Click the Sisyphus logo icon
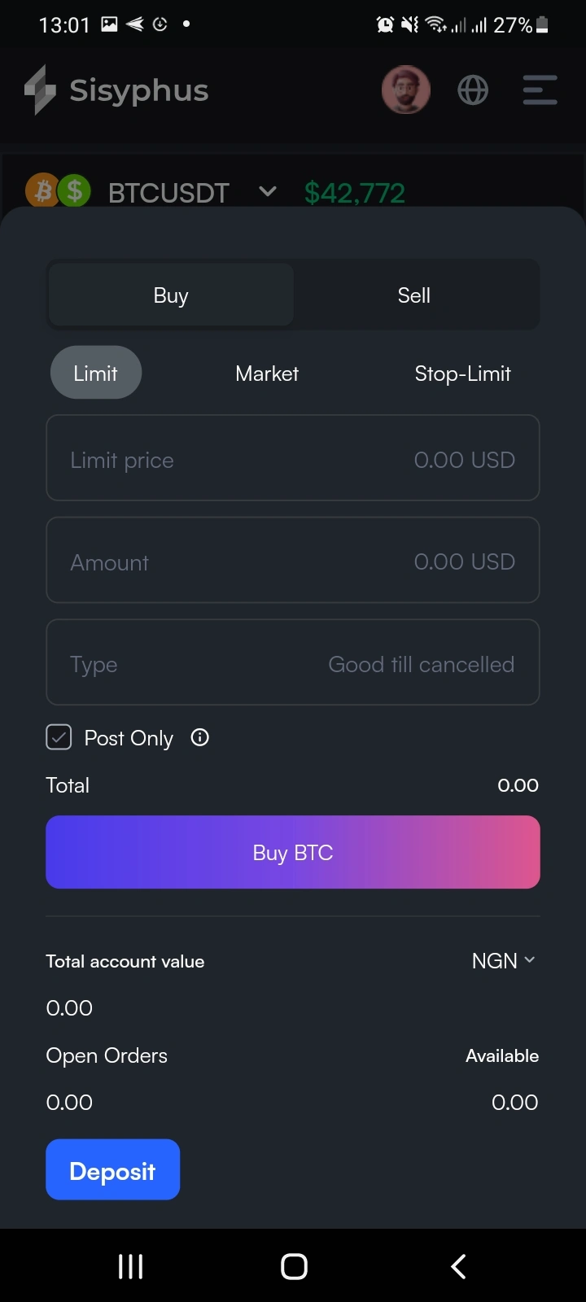This screenshot has height=1302, width=586. [40, 90]
